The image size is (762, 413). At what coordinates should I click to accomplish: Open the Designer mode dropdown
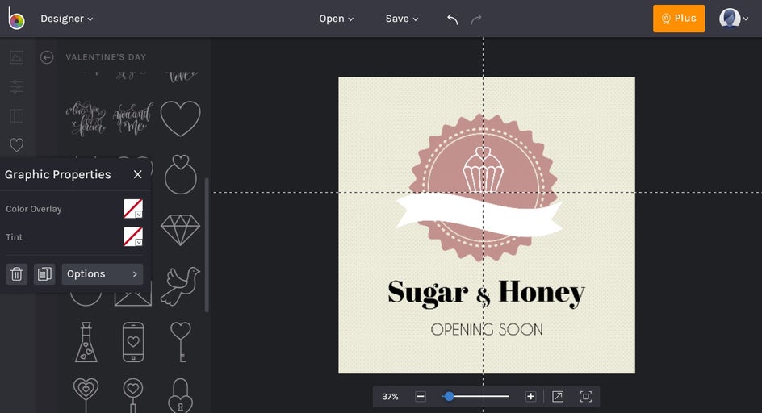pyautogui.click(x=67, y=19)
